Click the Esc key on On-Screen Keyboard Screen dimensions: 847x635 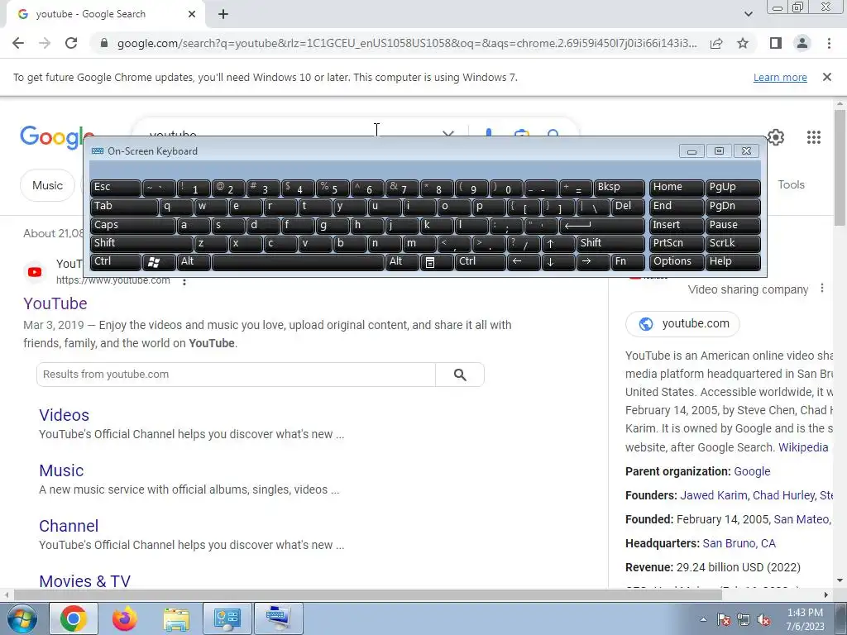pyautogui.click(x=115, y=188)
